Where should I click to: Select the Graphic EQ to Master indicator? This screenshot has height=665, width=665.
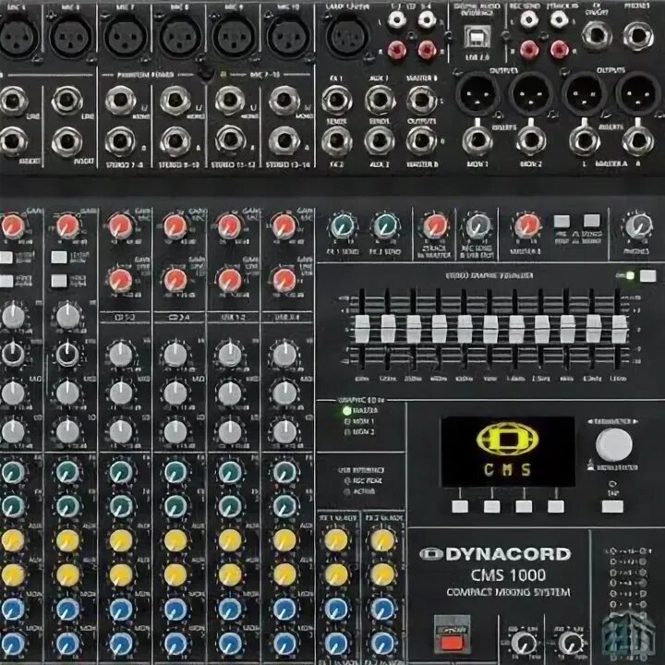tap(347, 410)
